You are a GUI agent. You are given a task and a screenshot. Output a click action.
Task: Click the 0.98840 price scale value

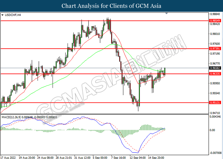tap(215, 14)
